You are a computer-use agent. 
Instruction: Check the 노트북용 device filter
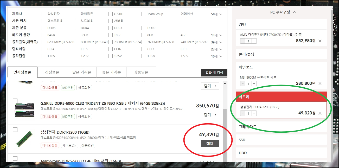[x=77, y=21]
